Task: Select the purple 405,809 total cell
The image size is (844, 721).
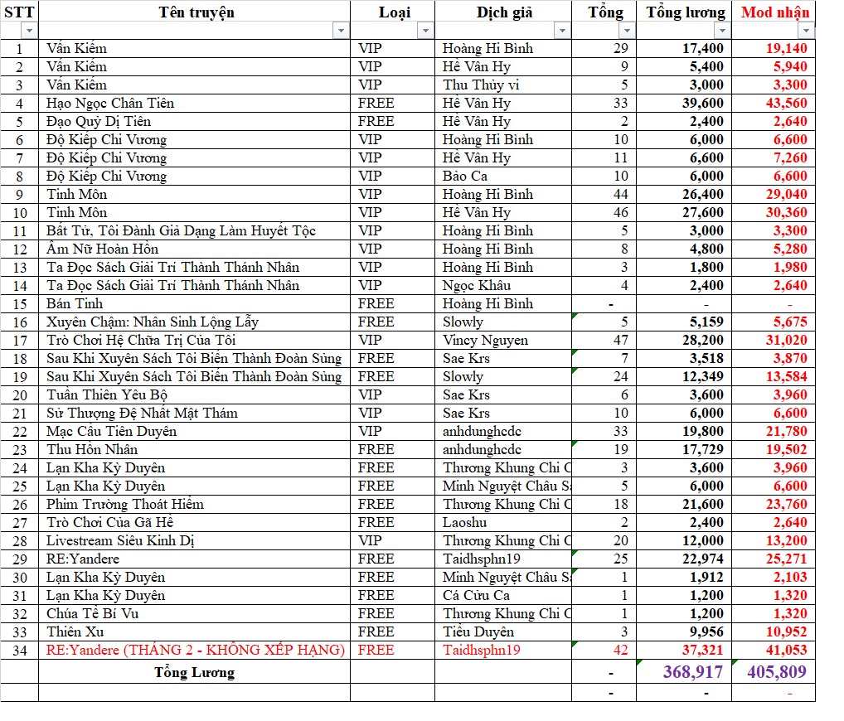Action: [x=776, y=671]
